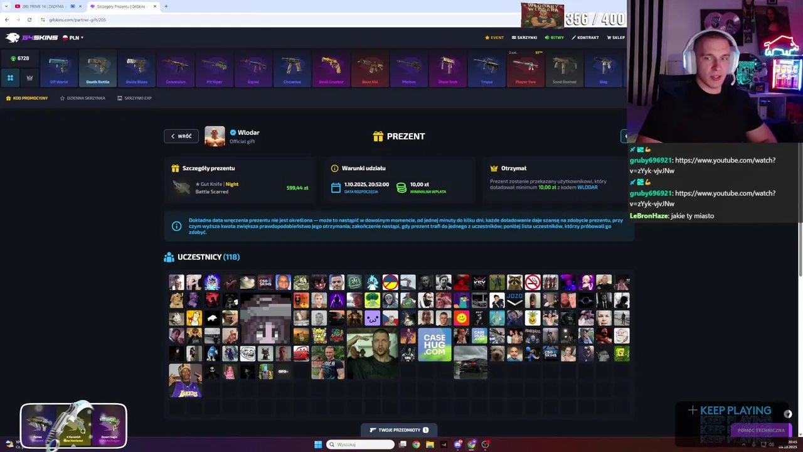The height and width of the screenshot is (452, 803).
Task: Select the grid view icon under 6728
Action: click(x=10, y=78)
